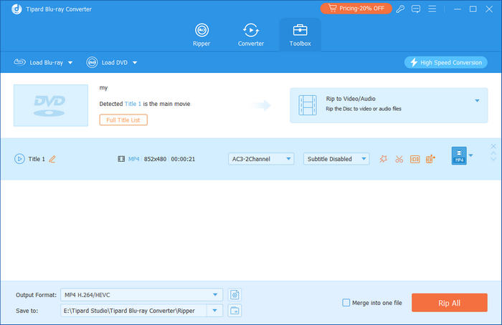Rename Title 1 with pencil icon
Viewport: 502px width, 325px height.
(x=52, y=159)
